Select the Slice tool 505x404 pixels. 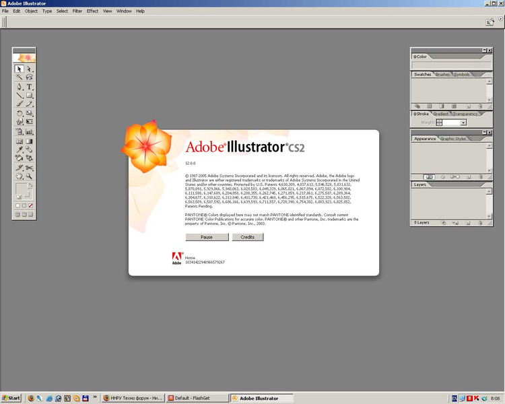(x=19, y=168)
